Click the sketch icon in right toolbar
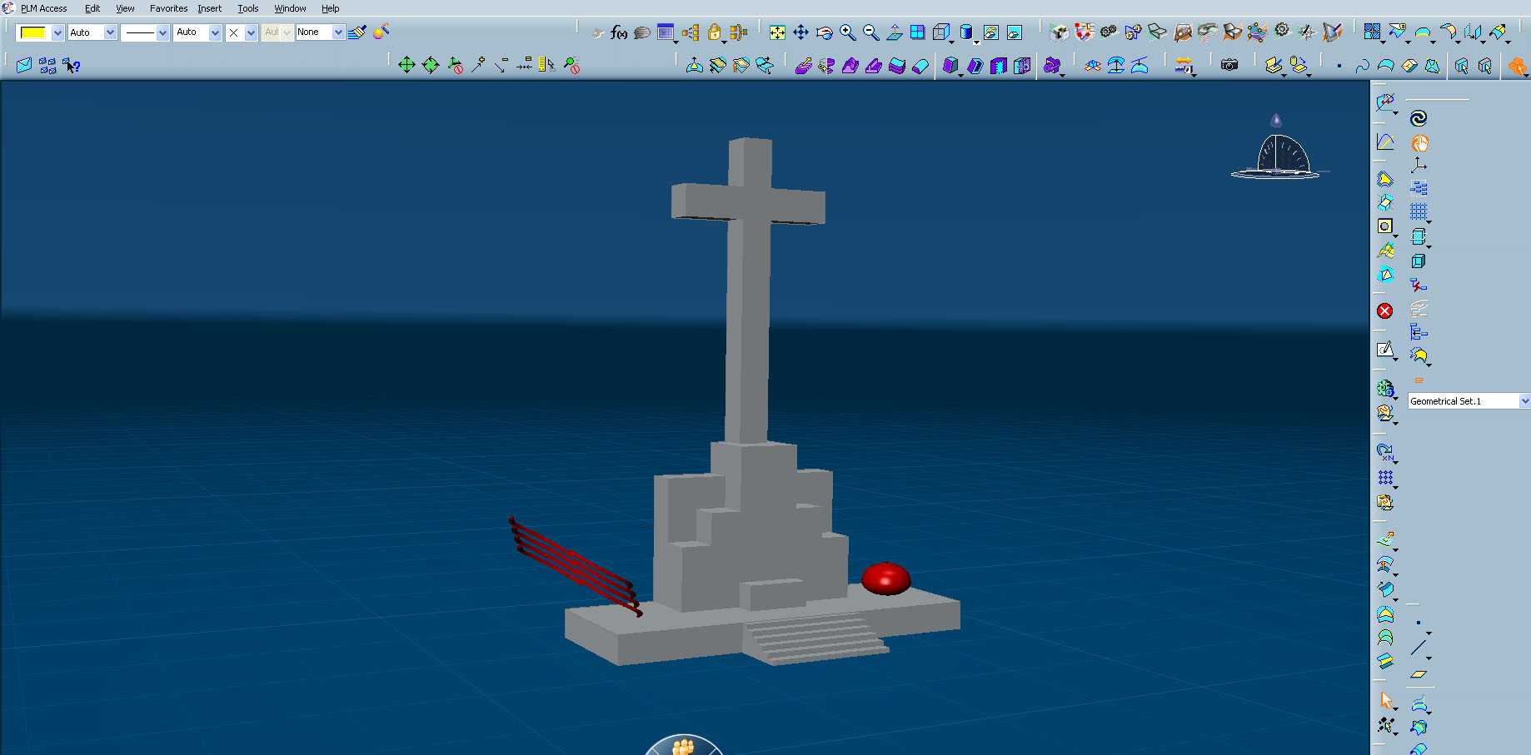The image size is (1531, 755). (x=1384, y=350)
